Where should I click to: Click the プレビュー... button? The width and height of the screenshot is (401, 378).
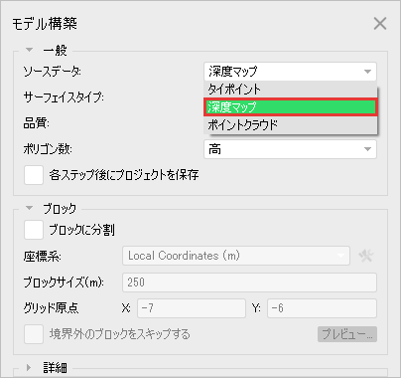tap(347, 334)
